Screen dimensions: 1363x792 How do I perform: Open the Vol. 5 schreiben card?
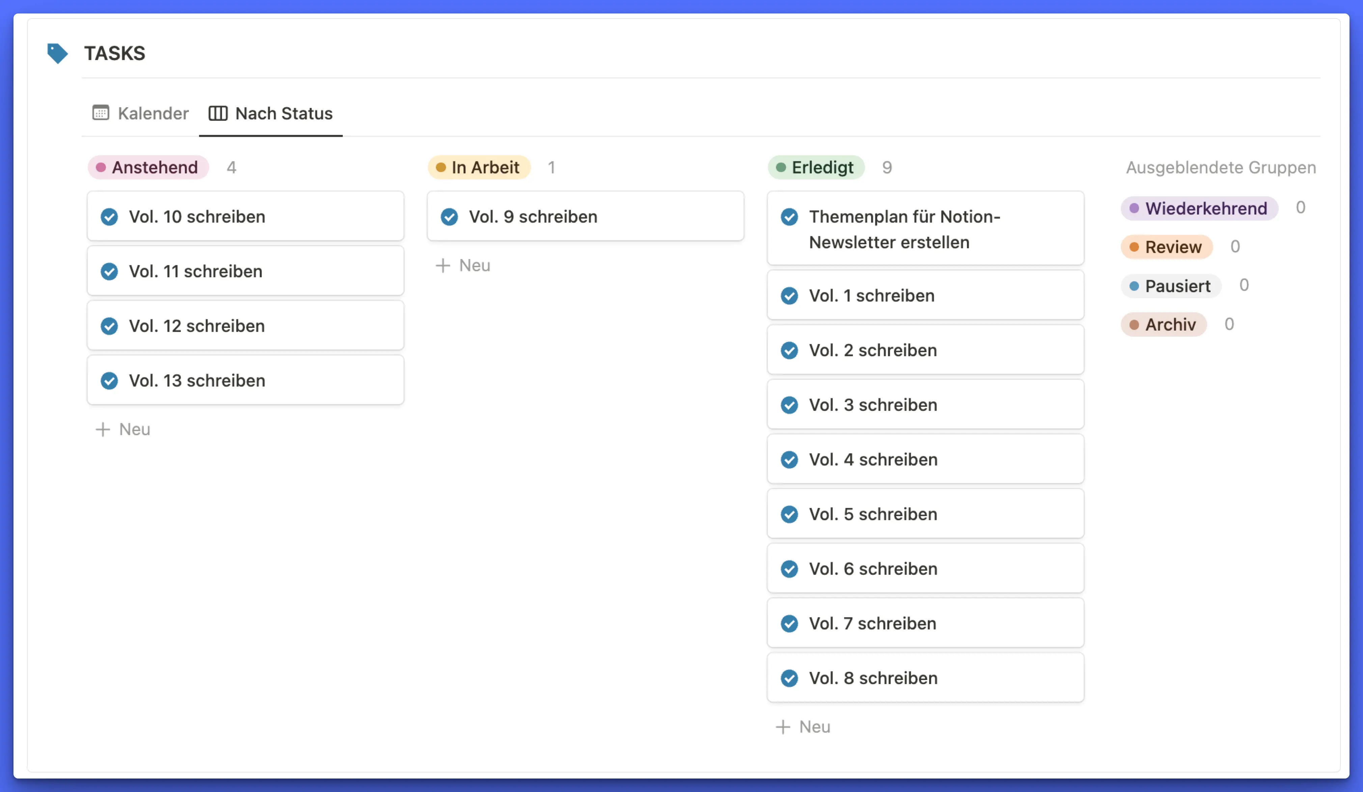[925, 514]
